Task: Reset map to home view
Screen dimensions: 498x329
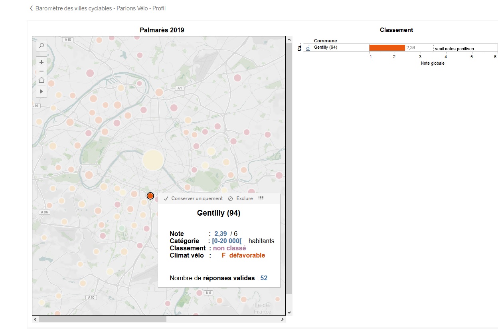Action: click(41, 80)
